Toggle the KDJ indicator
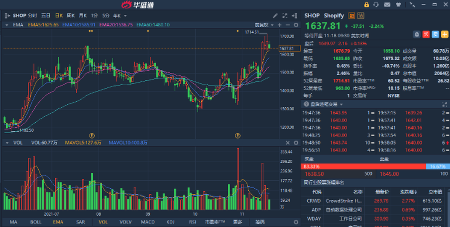 point(170,222)
